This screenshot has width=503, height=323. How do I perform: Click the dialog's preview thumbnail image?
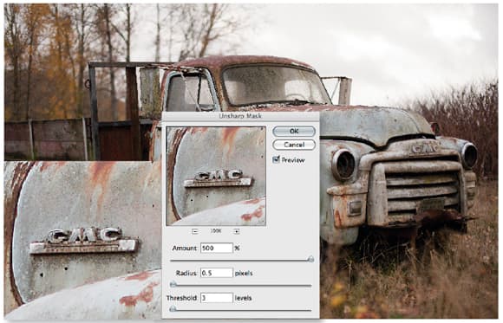(216, 176)
